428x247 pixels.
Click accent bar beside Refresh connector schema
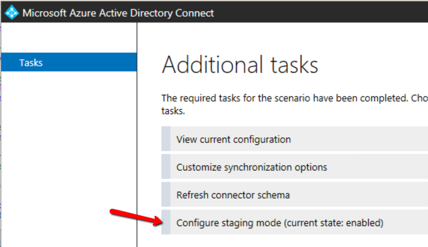(x=166, y=195)
